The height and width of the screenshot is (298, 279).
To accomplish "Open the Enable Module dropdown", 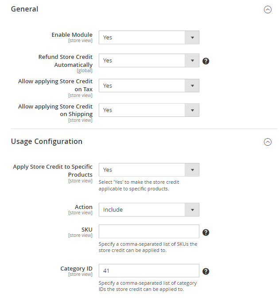I will pyautogui.click(x=149, y=38).
